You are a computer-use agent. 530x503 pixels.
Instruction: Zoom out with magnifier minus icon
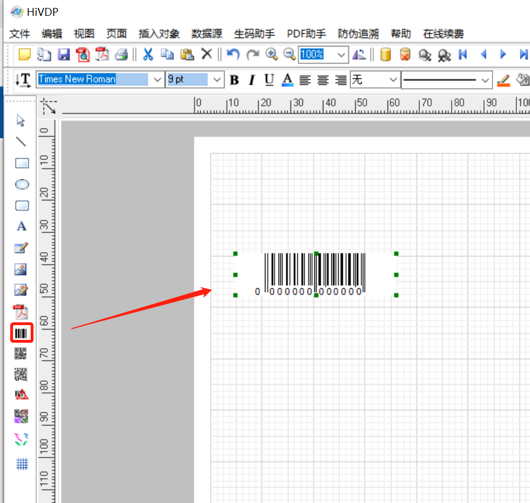(x=289, y=54)
